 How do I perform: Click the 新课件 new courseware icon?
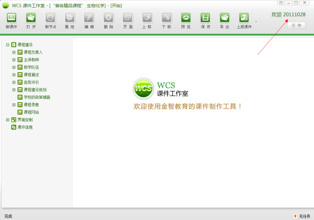click(x=12, y=18)
